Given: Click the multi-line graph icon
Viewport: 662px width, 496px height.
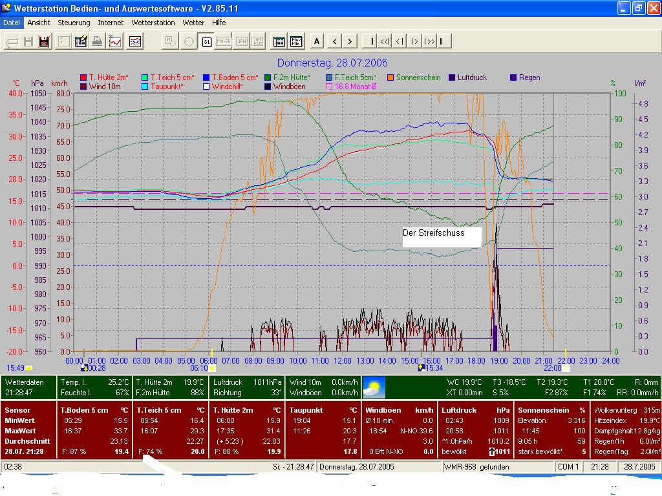Looking at the screenshot, I should (135, 42).
